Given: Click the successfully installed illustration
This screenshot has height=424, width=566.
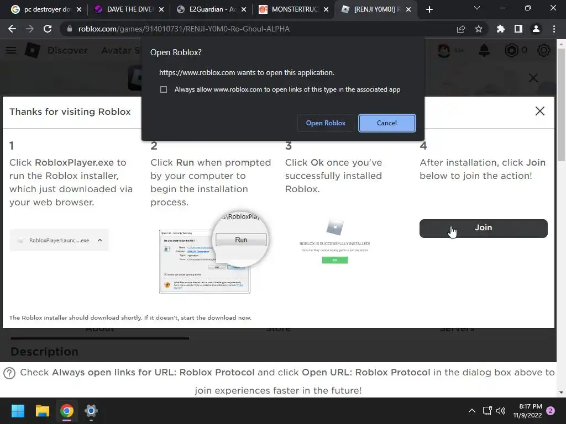Looking at the screenshot, I should click(x=334, y=241).
